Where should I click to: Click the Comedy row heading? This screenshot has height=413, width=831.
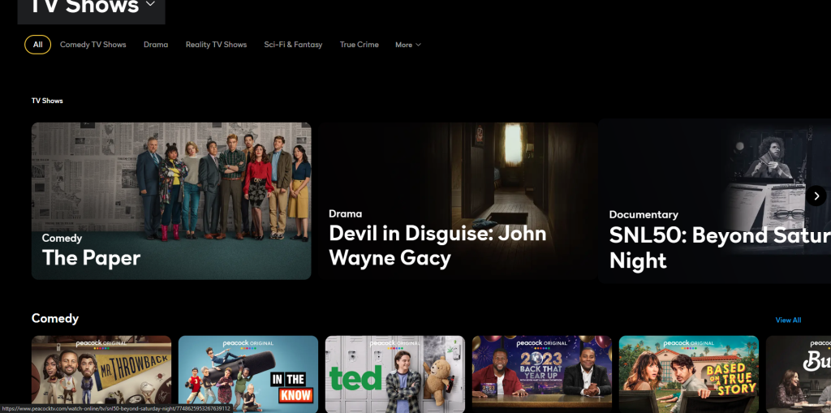click(x=55, y=318)
